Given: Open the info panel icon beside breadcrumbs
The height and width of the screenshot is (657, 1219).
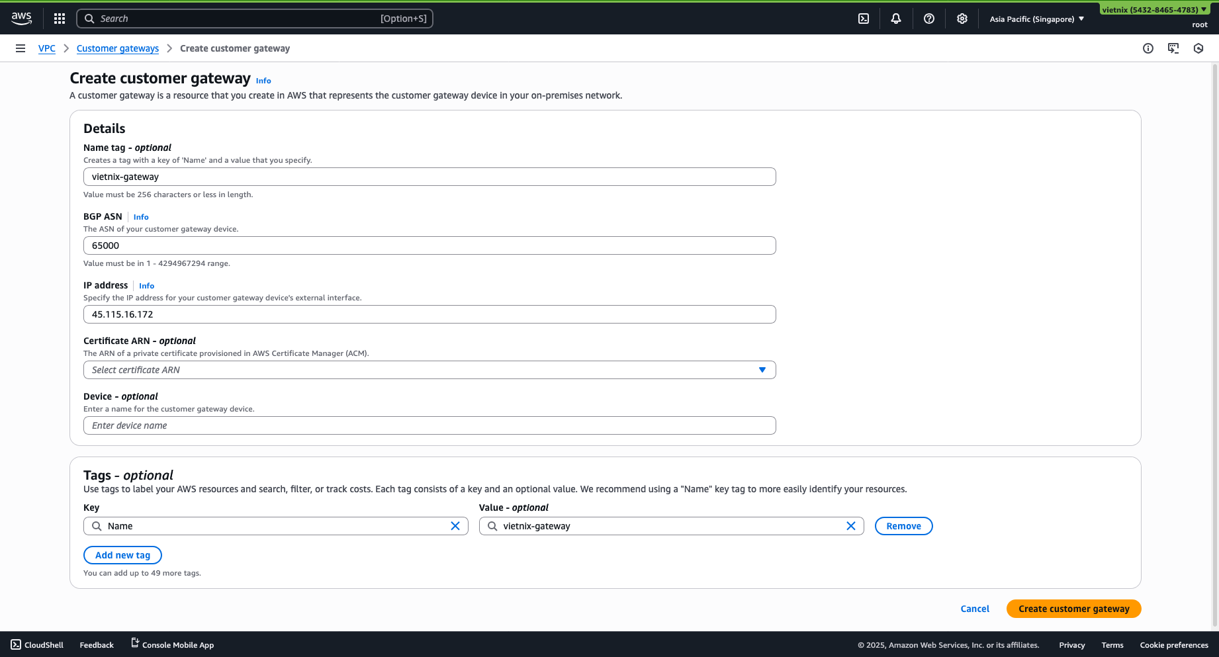Looking at the screenshot, I should coord(1149,48).
